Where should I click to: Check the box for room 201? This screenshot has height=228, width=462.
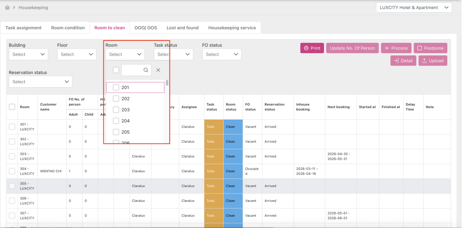pyautogui.click(x=116, y=87)
